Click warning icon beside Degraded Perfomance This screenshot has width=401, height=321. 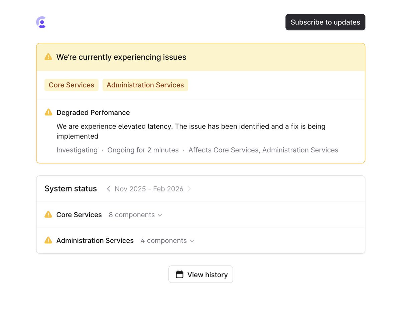click(48, 112)
